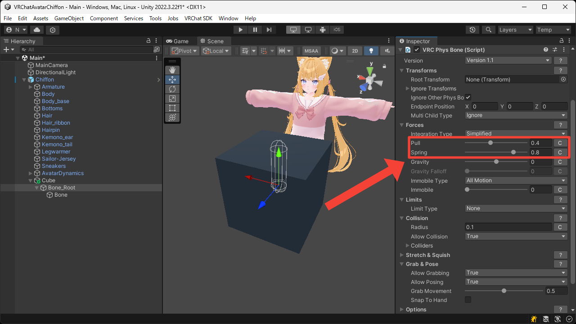Image resolution: width=576 pixels, height=324 pixels.
Task: Lock the Hierarchy panel
Action: tap(148, 41)
